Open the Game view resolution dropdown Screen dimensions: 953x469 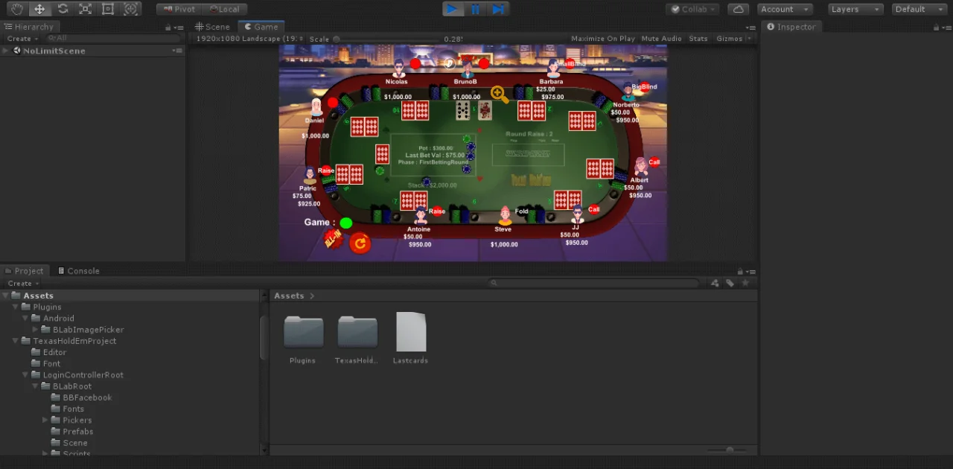point(249,39)
